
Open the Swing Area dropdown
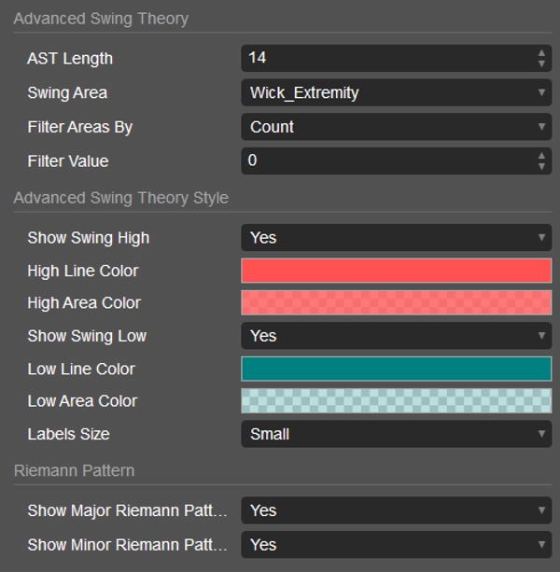click(396, 92)
